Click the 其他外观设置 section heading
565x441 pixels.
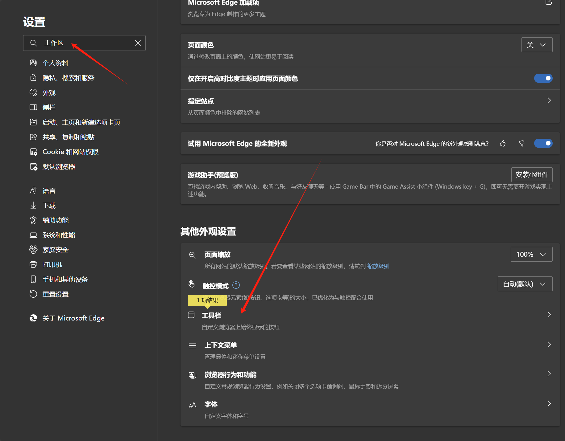[208, 231]
